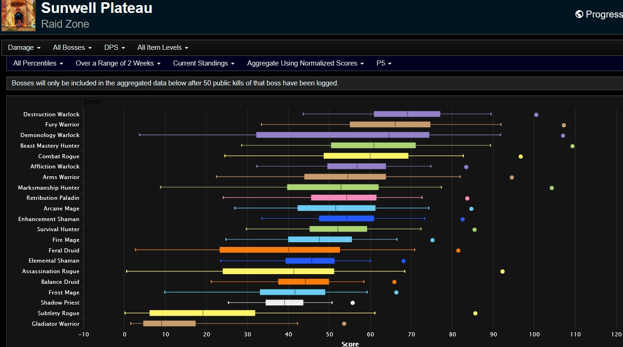Click the Assassination Rogue box bar
623x347 pixels.
click(278, 271)
